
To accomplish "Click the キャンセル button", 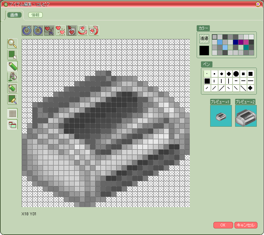I will point(246,225).
